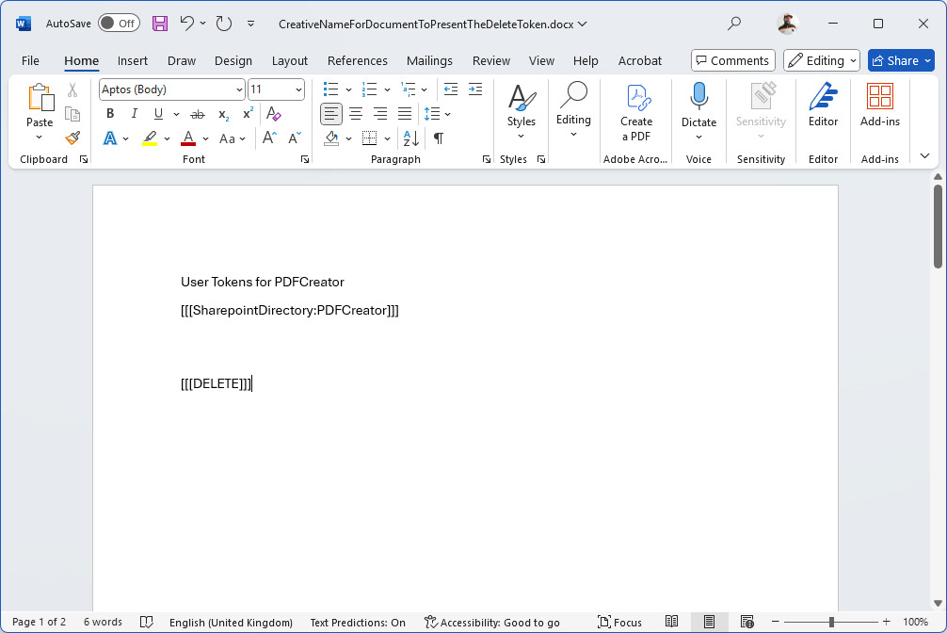Image resolution: width=947 pixels, height=633 pixels.
Task: Increase paragraph indent
Action: click(x=475, y=89)
